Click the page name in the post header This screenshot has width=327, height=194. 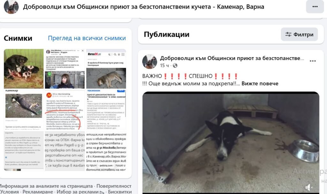(x=232, y=58)
